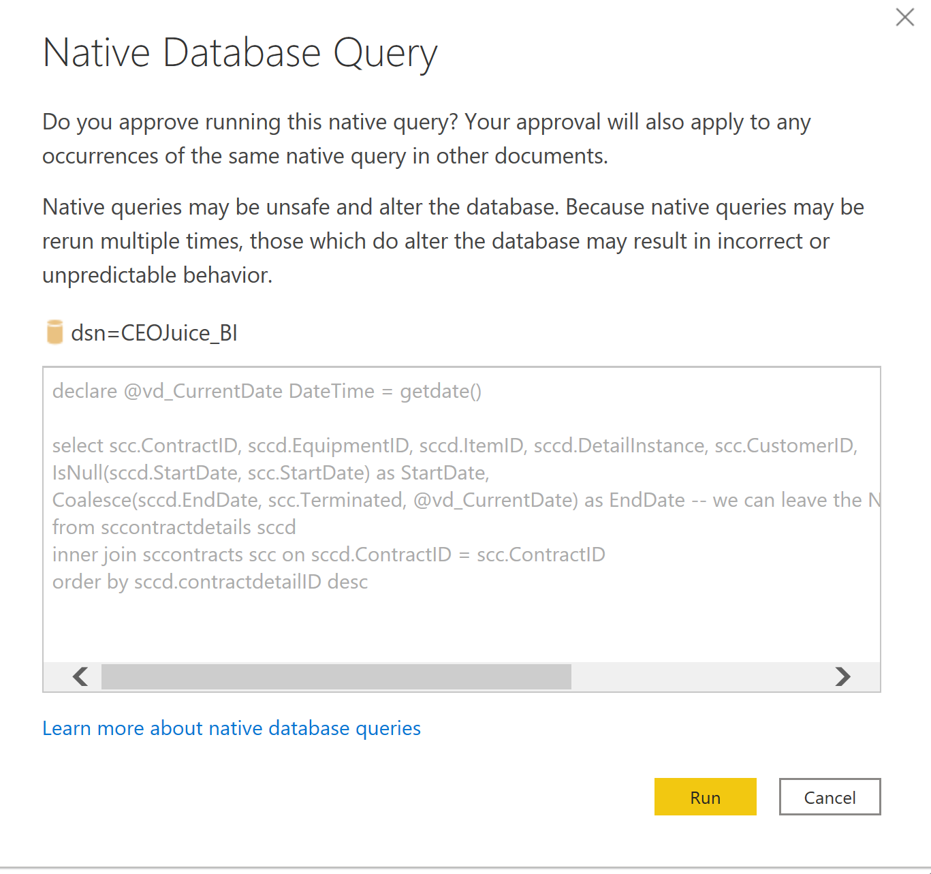
Task: Click the 'inner join sccontracts scc' line
Action: [x=329, y=555]
